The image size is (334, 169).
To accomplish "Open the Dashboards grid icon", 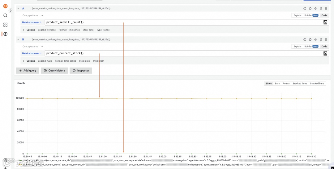I will coord(5,25).
